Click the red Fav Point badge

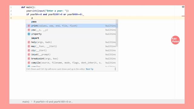coord(175,40)
